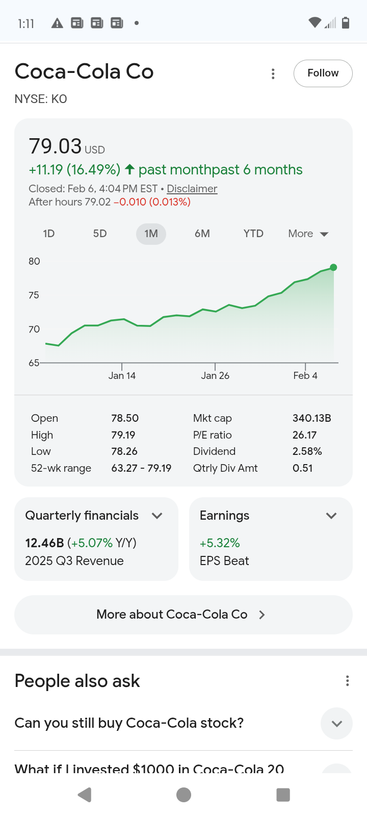Image resolution: width=367 pixels, height=816 pixels.
Task: Select the YTD chart range
Action: pyautogui.click(x=253, y=234)
